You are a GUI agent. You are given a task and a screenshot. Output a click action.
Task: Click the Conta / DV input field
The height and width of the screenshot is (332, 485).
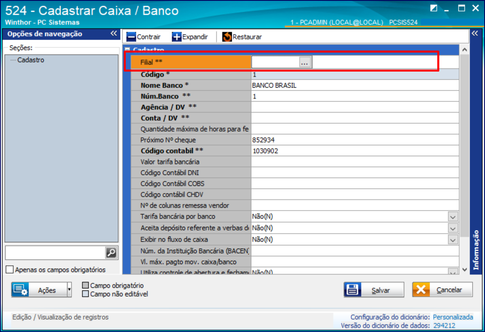click(x=355, y=118)
